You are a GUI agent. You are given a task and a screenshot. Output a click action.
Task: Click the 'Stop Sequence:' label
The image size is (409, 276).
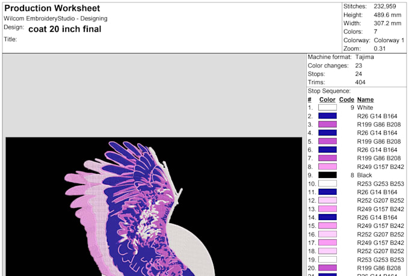329,91
